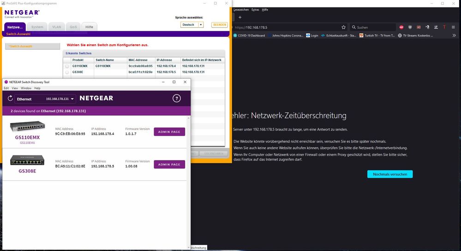
Task: Open the Edit menu in Discovery Tool
Action: (x=6, y=88)
